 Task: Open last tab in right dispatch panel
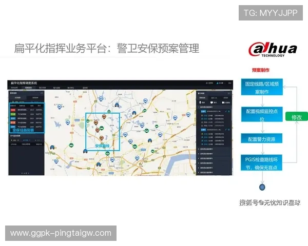225,98
